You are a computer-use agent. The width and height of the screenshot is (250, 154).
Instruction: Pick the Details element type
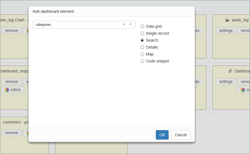(142, 47)
